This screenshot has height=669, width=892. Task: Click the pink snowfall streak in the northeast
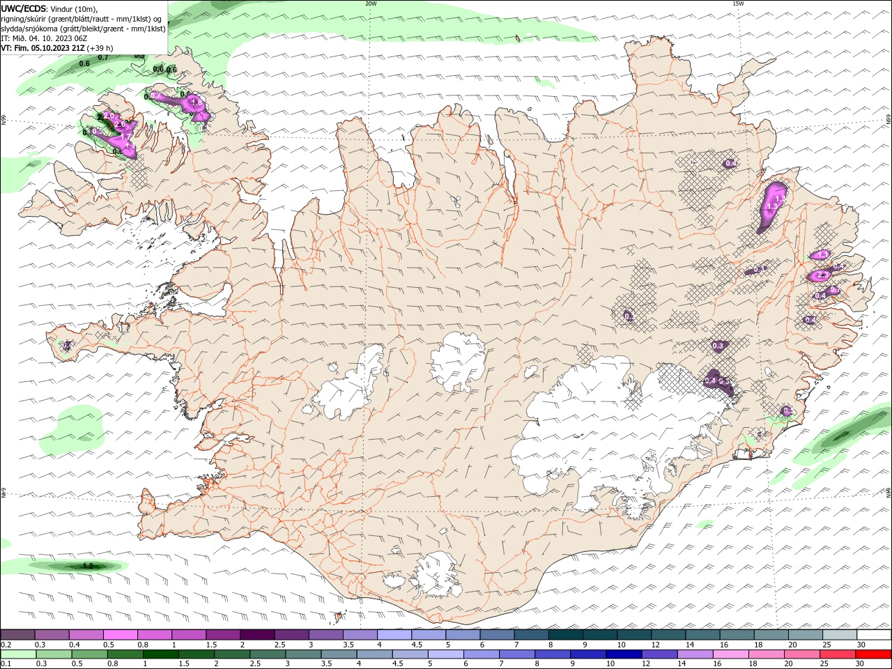point(772,206)
